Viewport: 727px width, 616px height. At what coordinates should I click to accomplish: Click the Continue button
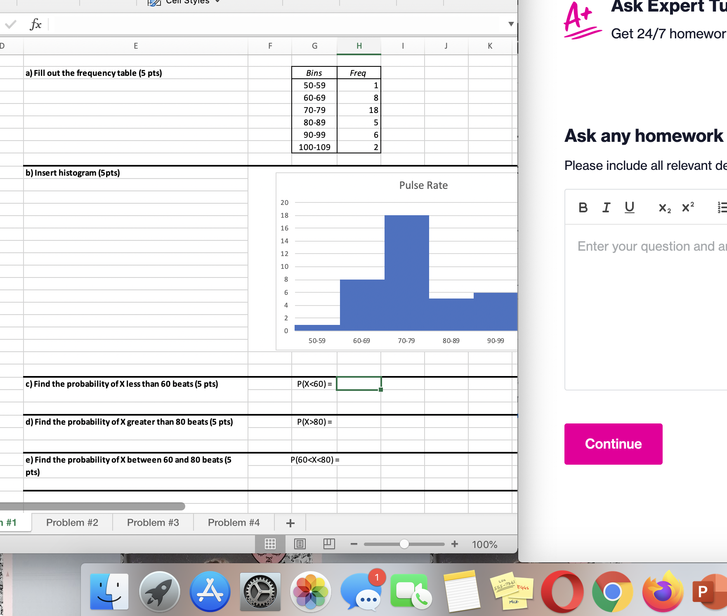[x=613, y=444]
